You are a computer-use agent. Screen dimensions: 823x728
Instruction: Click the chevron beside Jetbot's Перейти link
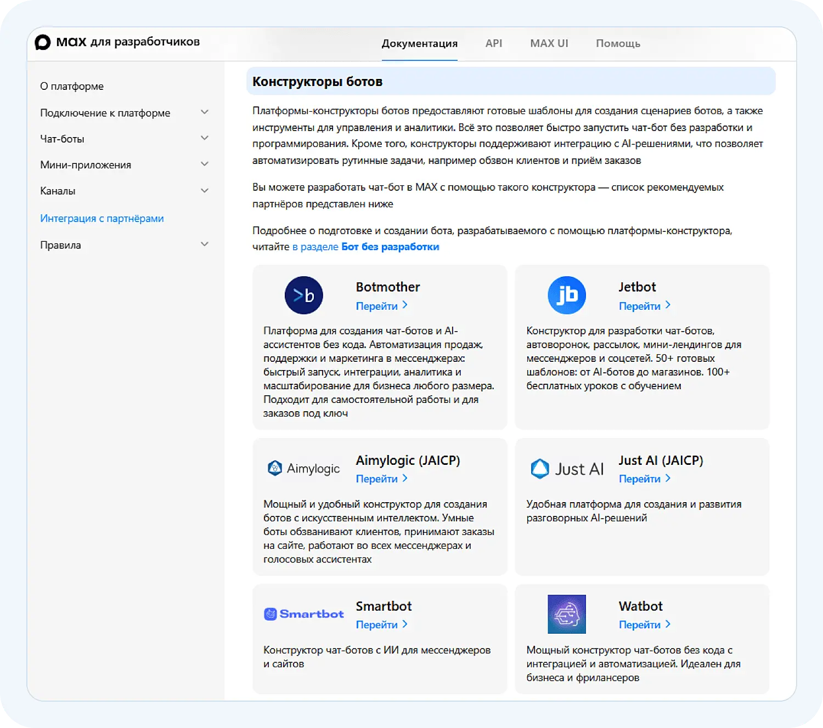667,305
